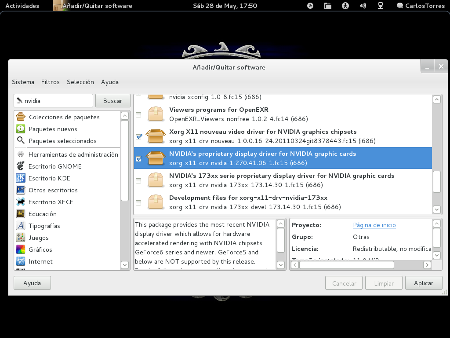Screen dimensions: 450x338
Task: Select the Educación category
Action: pyautogui.click(x=67, y=214)
